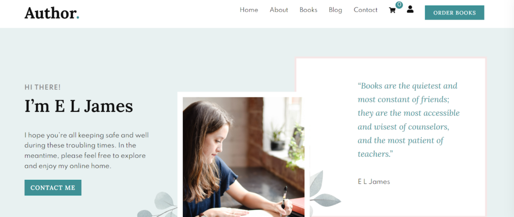Click the E L James quote attribution
Screen dimensions: 514x217
click(x=373, y=181)
